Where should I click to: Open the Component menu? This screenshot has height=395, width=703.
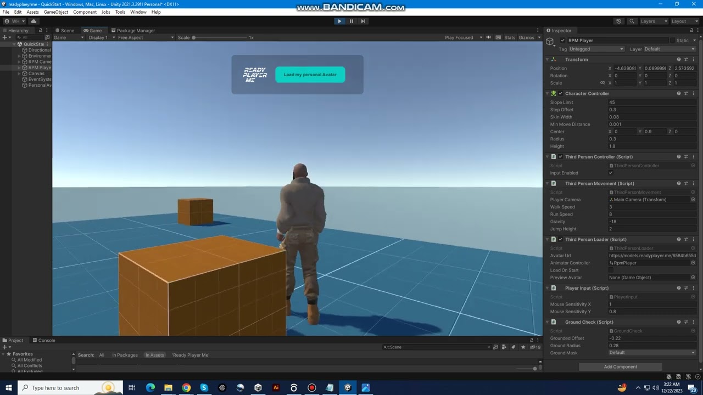click(85, 12)
